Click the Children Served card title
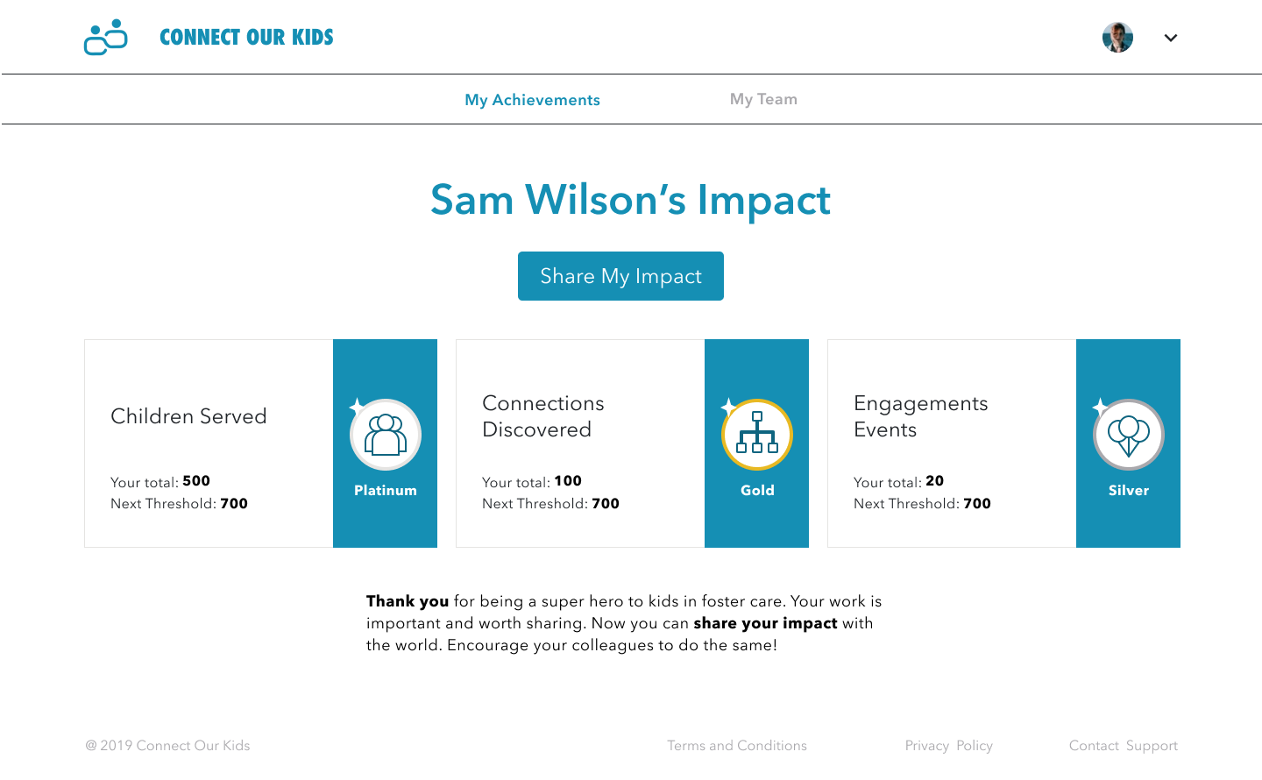 pos(188,416)
